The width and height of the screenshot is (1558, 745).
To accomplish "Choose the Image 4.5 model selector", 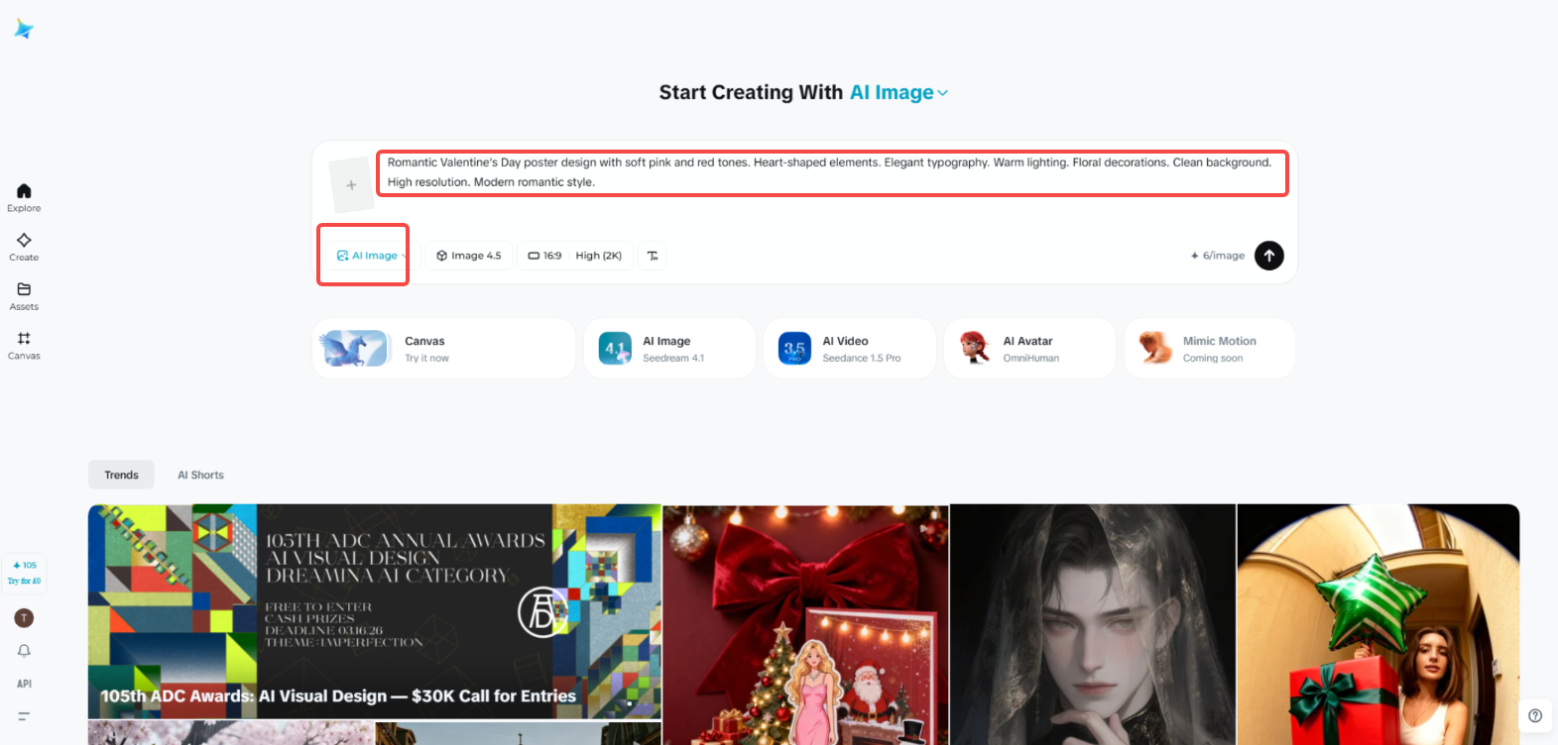I will pyautogui.click(x=469, y=256).
